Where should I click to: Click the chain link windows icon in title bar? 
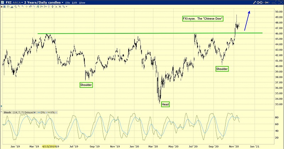[260, 2]
